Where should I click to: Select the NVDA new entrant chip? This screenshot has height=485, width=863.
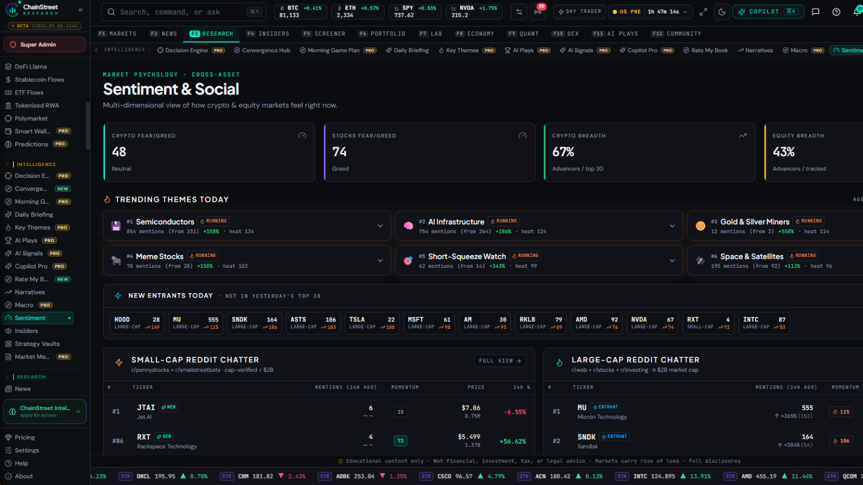[x=653, y=323]
